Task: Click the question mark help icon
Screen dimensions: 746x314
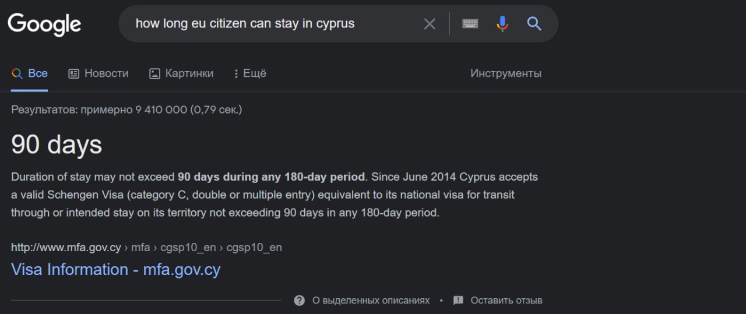Action: (300, 301)
